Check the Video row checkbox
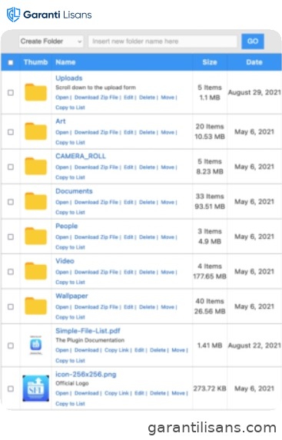Screen dimensions: 282x440 (11, 272)
